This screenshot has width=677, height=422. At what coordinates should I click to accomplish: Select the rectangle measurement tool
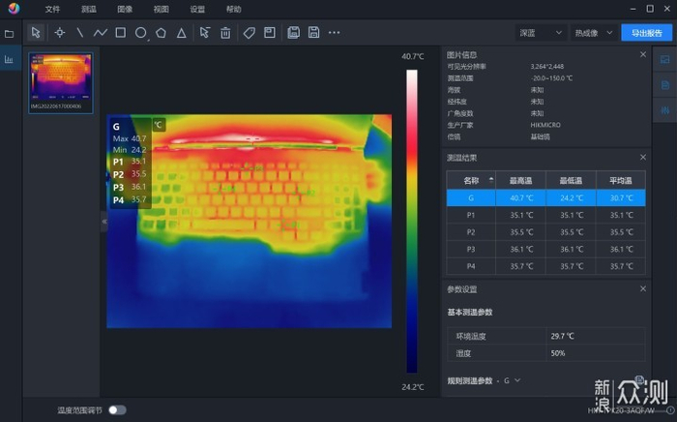[x=121, y=32]
